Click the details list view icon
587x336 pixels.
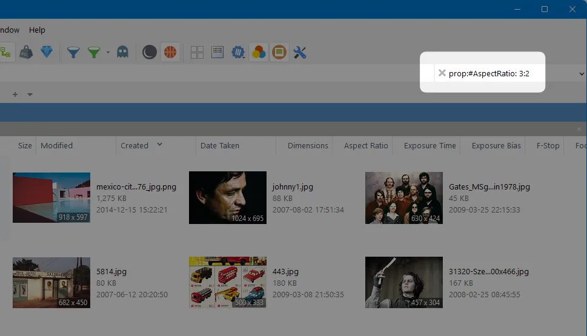217,53
